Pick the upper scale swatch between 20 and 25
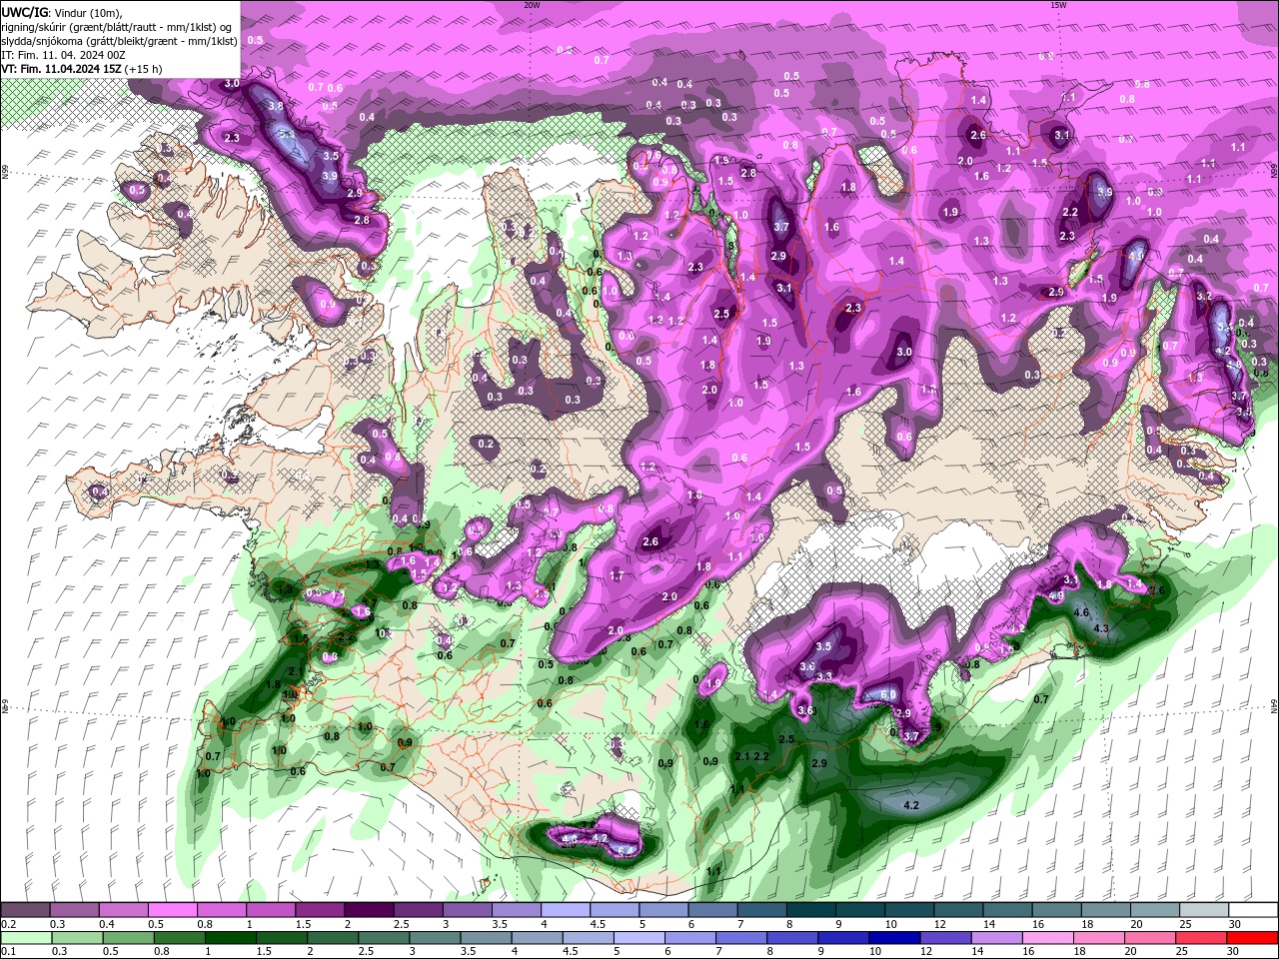Viewport: 1279px width, 959px height. 1155,910
